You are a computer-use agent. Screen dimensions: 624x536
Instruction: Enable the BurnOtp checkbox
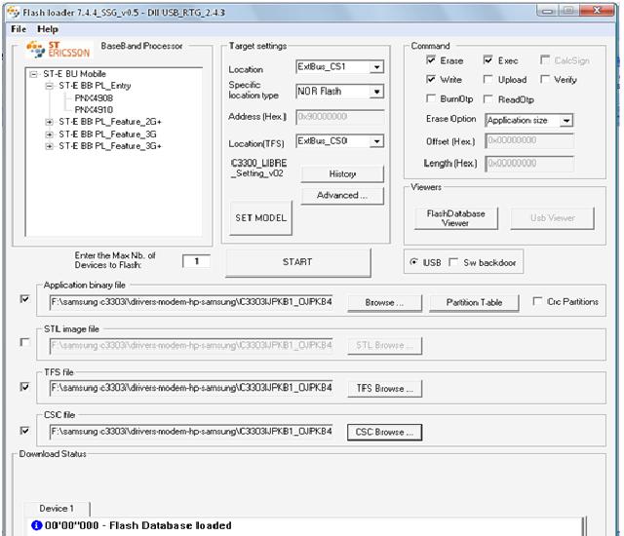coord(431,98)
